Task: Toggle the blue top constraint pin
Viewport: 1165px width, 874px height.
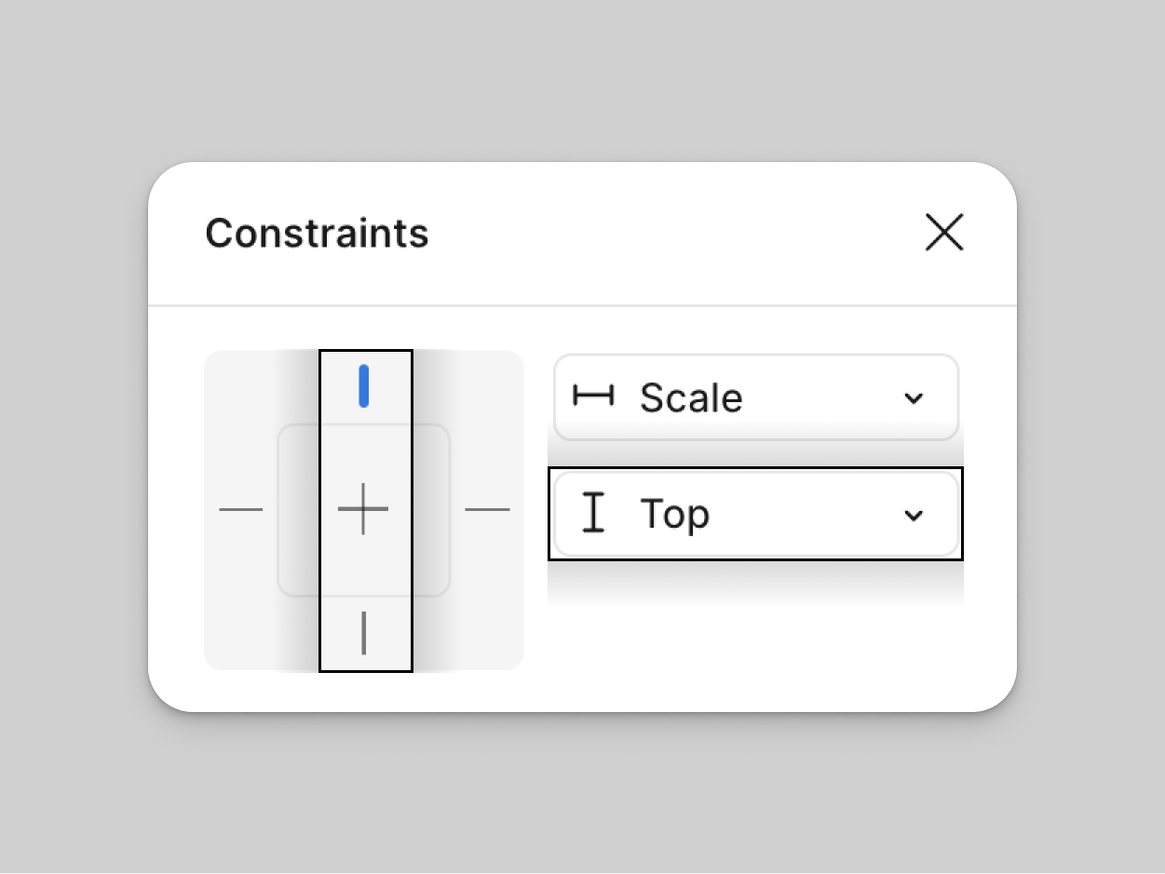Action: [364, 386]
